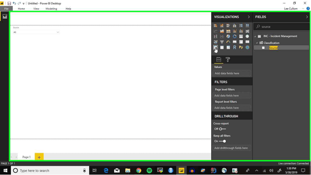Switch to Report view in left sidebar
The width and height of the screenshot is (311, 175).
pyautogui.click(x=5, y=17)
